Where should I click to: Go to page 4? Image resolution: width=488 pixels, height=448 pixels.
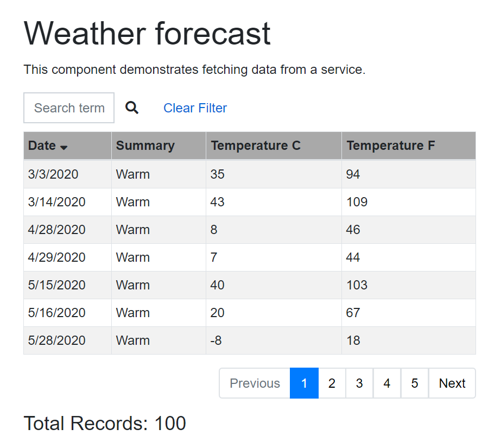(x=387, y=383)
